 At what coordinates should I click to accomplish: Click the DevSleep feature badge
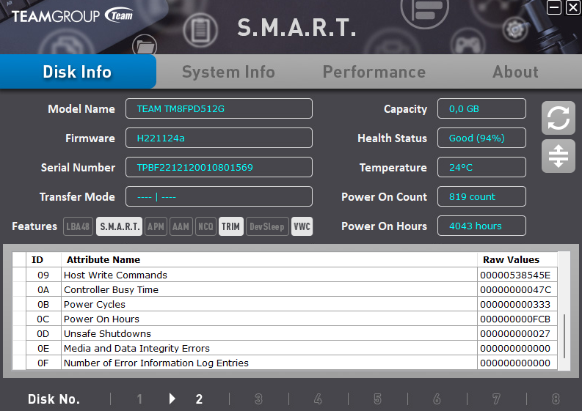[266, 226]
